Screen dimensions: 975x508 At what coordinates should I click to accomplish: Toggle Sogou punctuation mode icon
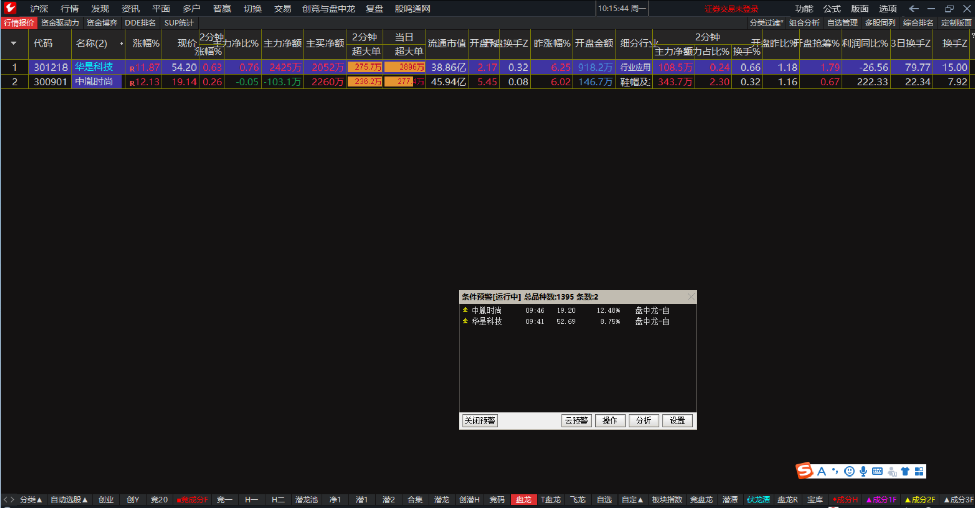coord(835,471)
